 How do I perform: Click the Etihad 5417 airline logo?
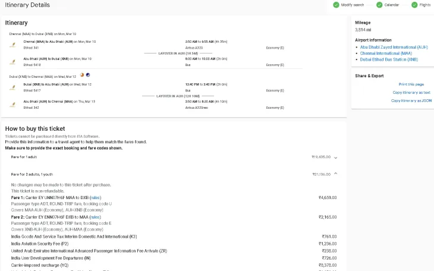(x=12, y=87)
